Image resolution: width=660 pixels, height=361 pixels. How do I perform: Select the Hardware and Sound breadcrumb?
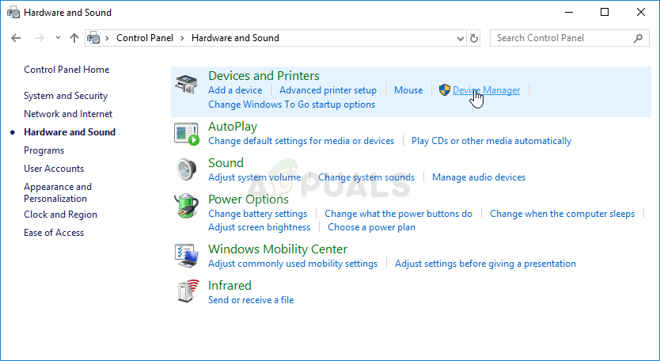pos(235,38)
